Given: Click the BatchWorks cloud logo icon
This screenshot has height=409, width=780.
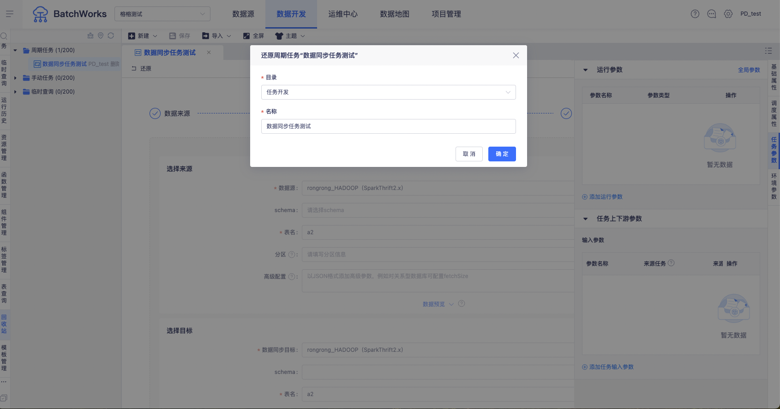Looking at the screenshot, I should [x=40, y=14].
